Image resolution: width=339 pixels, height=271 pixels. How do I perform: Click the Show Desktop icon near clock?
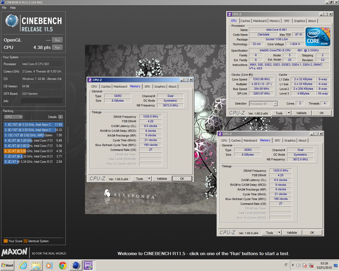point(336,265)
